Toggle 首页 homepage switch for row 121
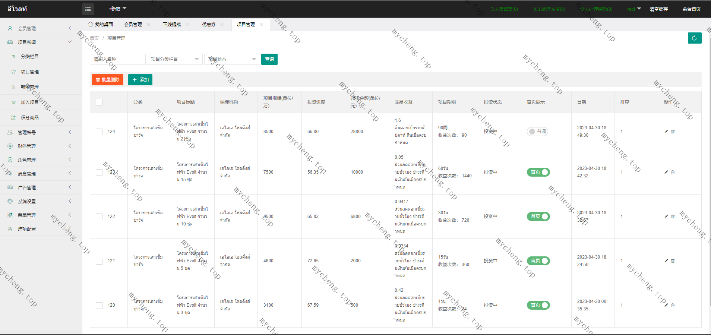711x335 pixels. [x=538, y=261]
